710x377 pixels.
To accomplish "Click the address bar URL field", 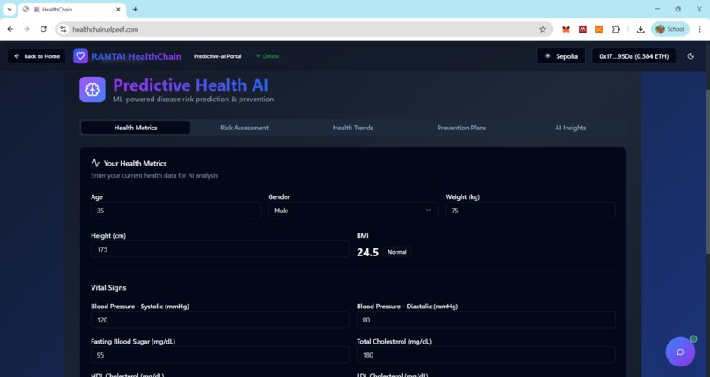I will point(303,29).
